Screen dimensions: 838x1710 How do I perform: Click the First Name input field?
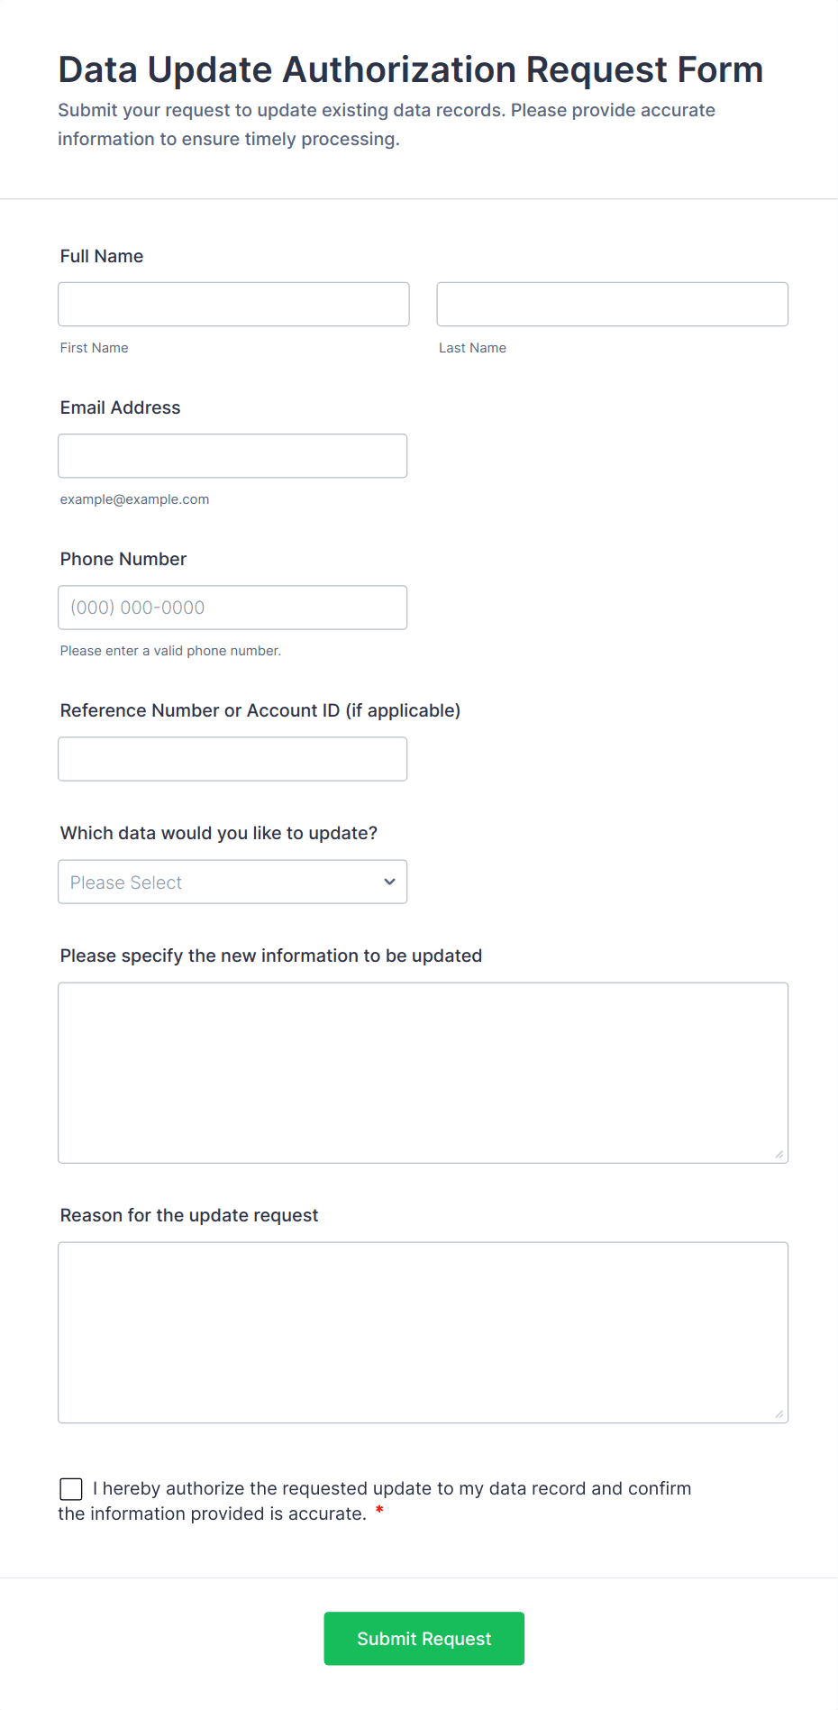233,305
